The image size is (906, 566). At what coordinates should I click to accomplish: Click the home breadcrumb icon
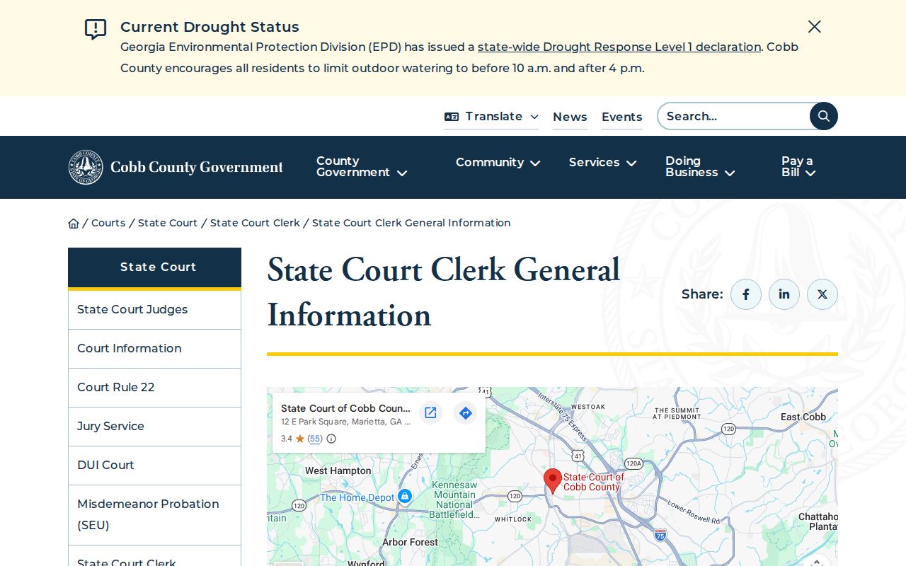74,224
